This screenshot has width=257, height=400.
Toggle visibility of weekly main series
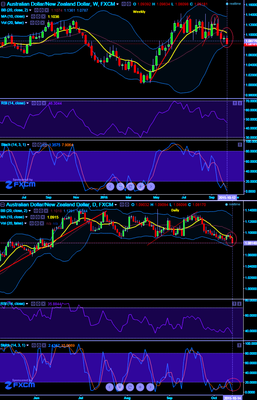(123, 4)
